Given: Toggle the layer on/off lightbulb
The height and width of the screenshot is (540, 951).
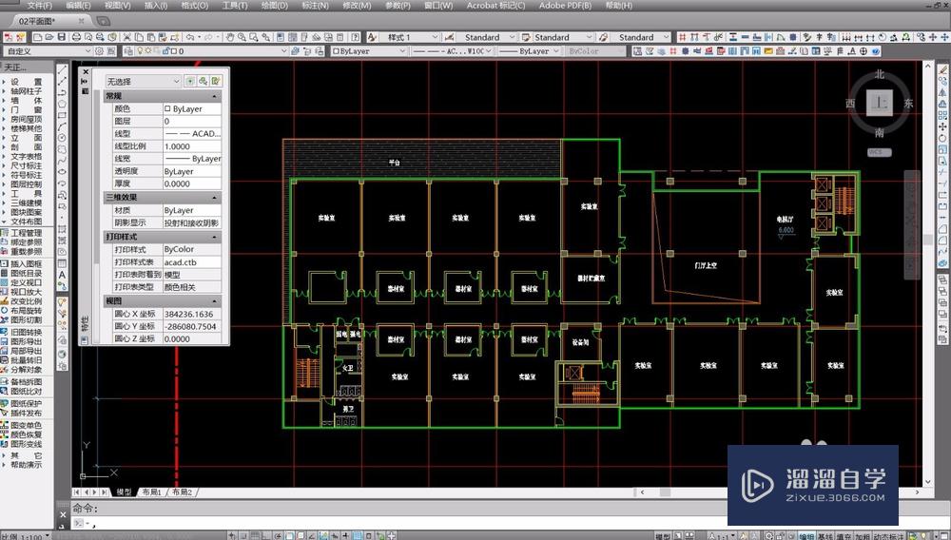Looking at the screenshot, I should click(x=140, y=51).
